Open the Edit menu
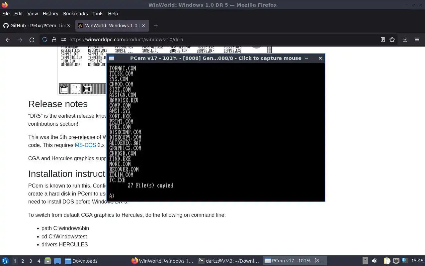This screenshot has height=266, width=425. coord(19,14)
